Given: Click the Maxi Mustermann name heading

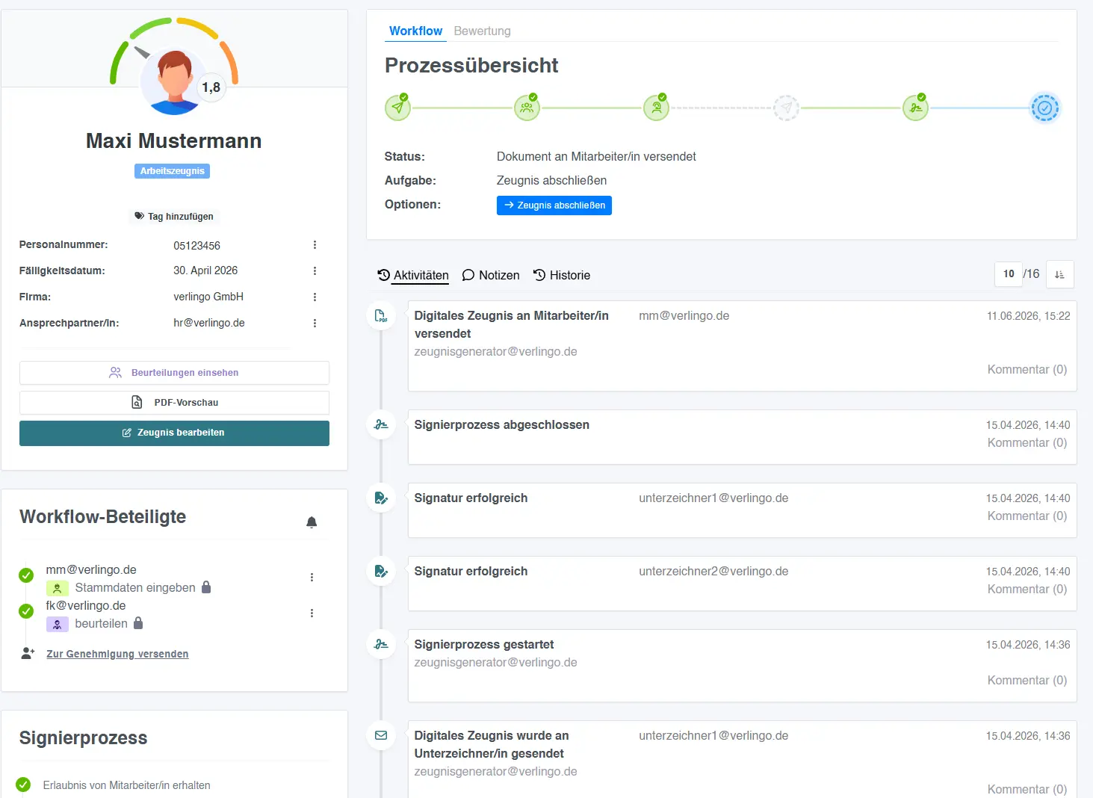Looking at the screenshot, I should 174,141.
